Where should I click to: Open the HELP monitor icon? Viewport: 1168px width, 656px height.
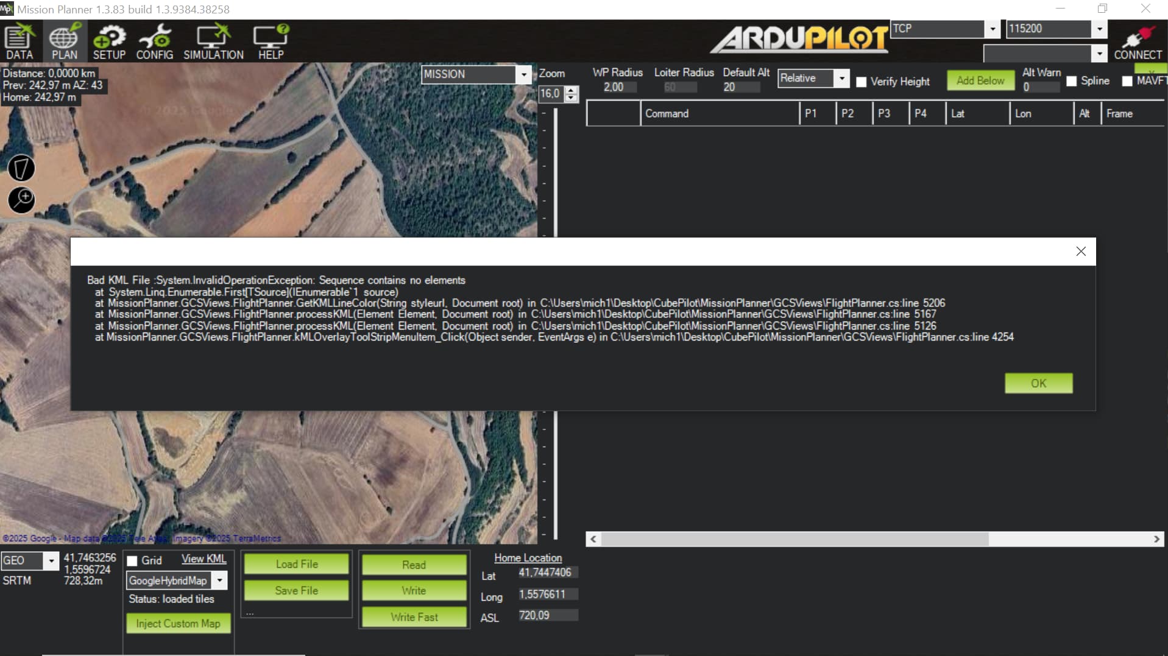pyautogui.click(x=271, y=41)
